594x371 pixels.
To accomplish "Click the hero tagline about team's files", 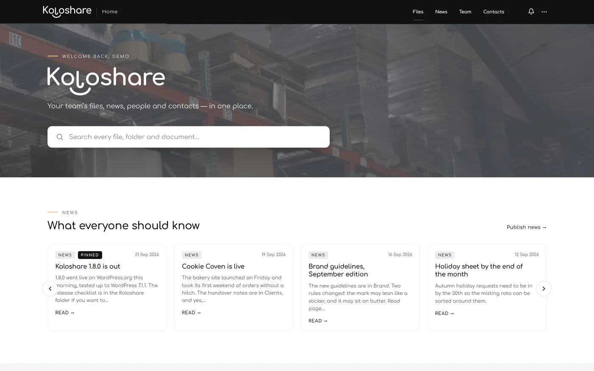I will (x=150, y=106).
